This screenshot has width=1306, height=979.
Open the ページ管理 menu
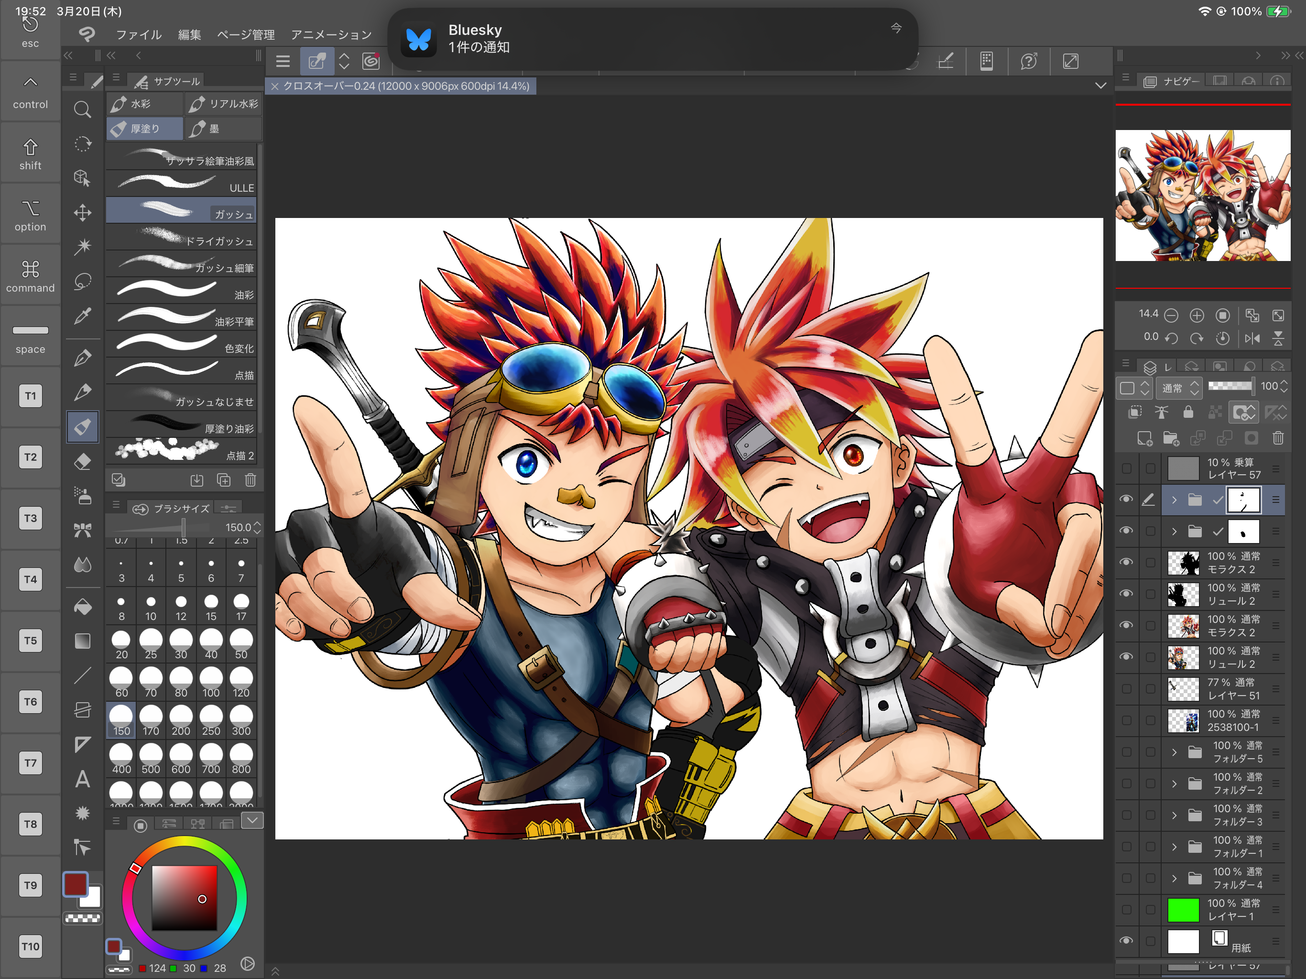click(246, 35)
